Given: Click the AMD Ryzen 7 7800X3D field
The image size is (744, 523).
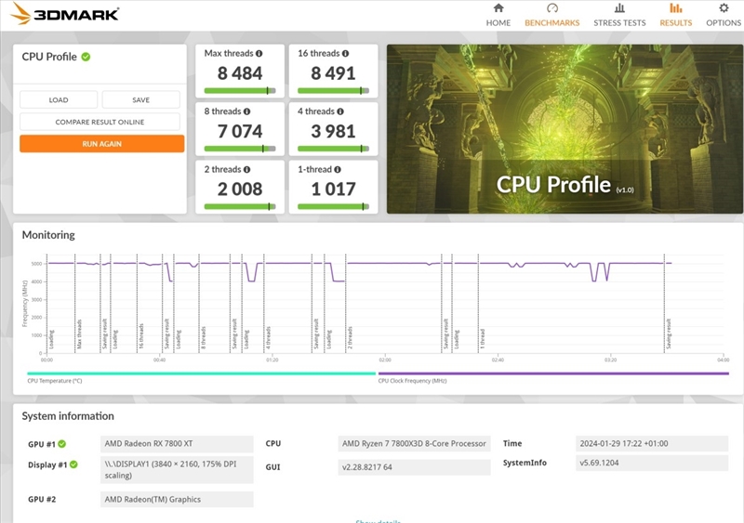Looking at the screenshot, I should pos(414,444).
